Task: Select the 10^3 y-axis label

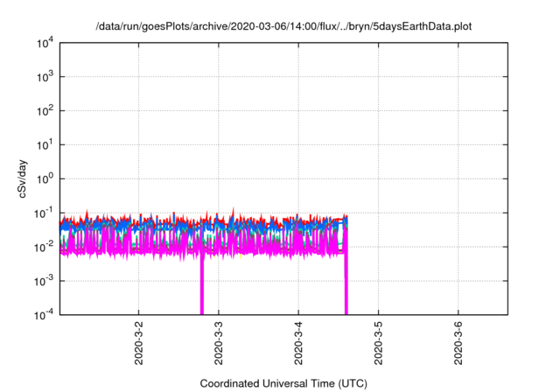Action: (45, 76)
